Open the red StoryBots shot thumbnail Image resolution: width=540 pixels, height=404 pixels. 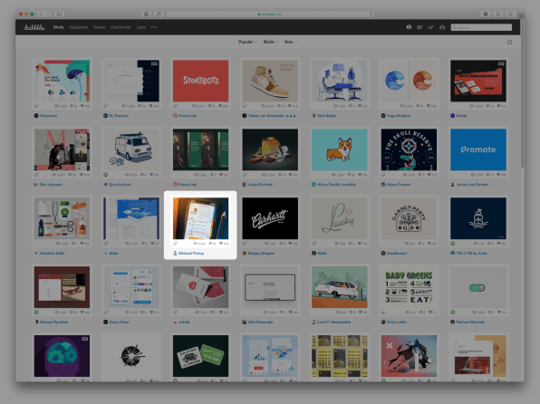200,81
